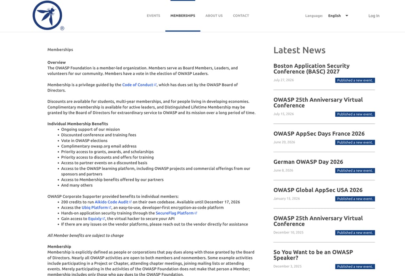Screen dimensions: 405x276
Task: Click Published a new event badge dated December 3, 2025
Action: pyautogui.click(x=355, y=267)
